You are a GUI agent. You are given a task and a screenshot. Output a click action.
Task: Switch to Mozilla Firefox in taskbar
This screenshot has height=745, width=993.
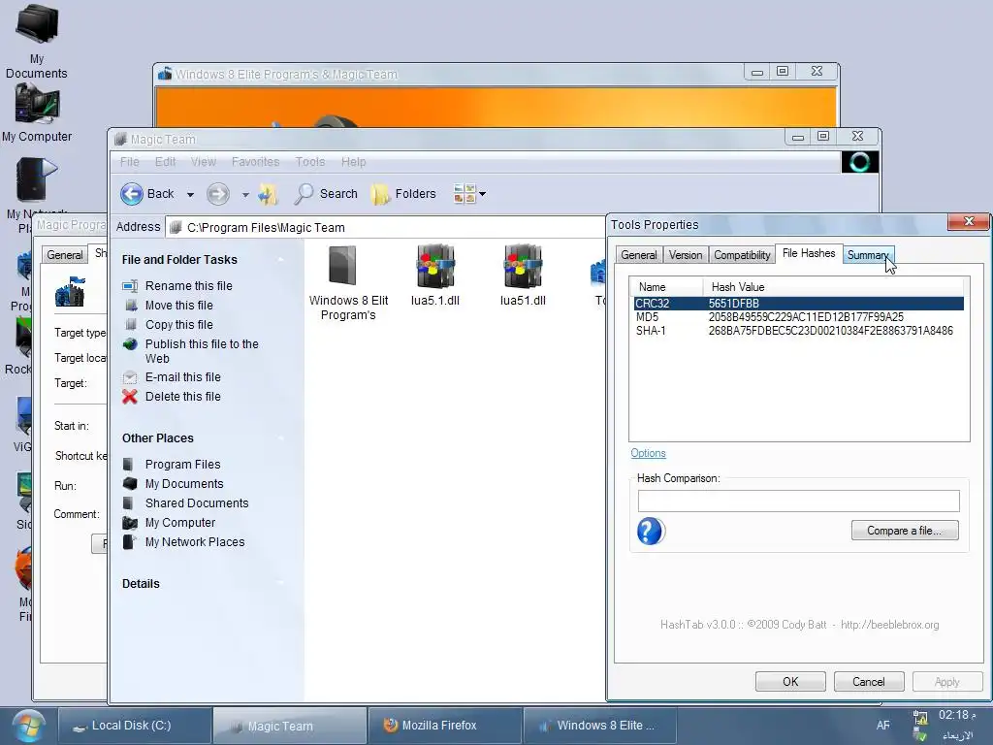[x=445, y=726]
